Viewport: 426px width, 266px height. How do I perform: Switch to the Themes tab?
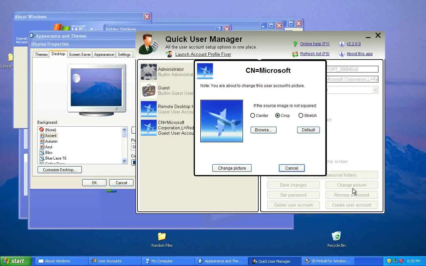pos(41,54)
